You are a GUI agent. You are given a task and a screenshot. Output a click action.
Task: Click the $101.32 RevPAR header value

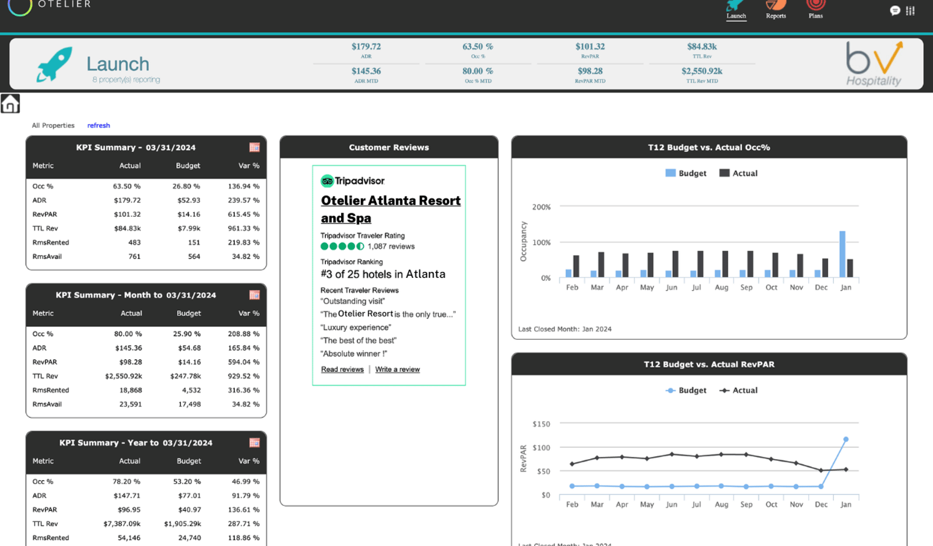[590, 47]
